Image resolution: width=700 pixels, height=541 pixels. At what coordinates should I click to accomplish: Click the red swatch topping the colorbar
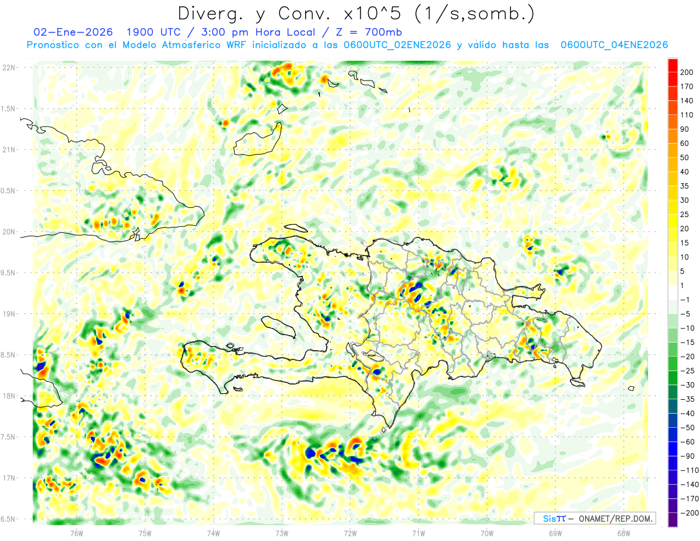click(x=673, y=65)
